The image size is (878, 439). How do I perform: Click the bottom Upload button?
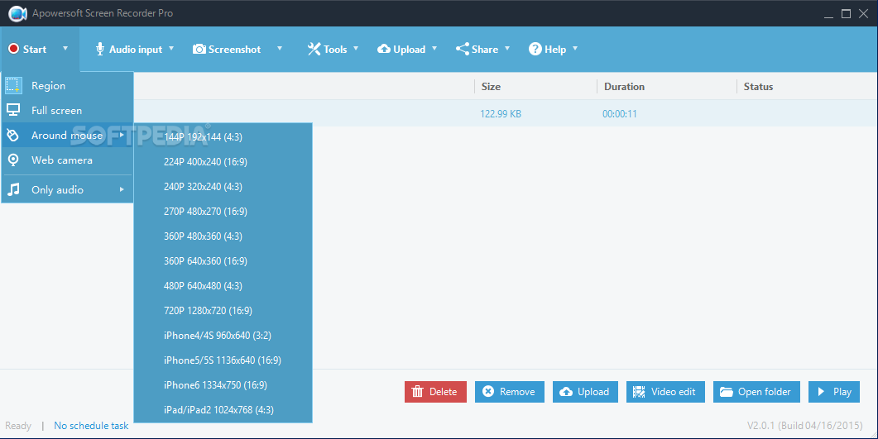(x=585, y=392)
